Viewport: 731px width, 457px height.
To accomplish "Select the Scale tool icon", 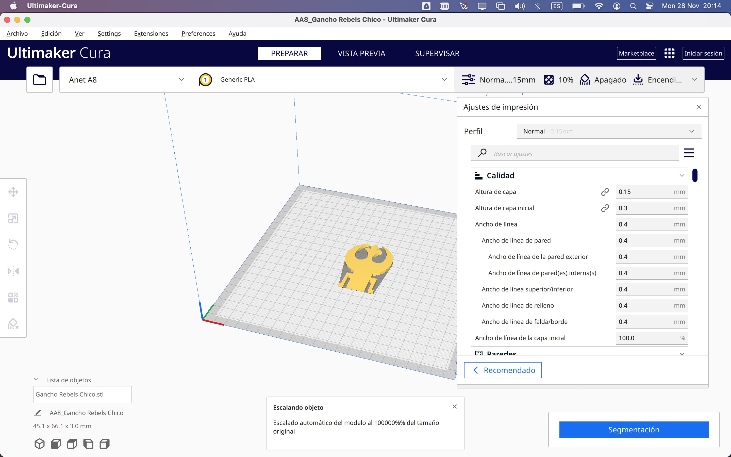I will [13, 218].
